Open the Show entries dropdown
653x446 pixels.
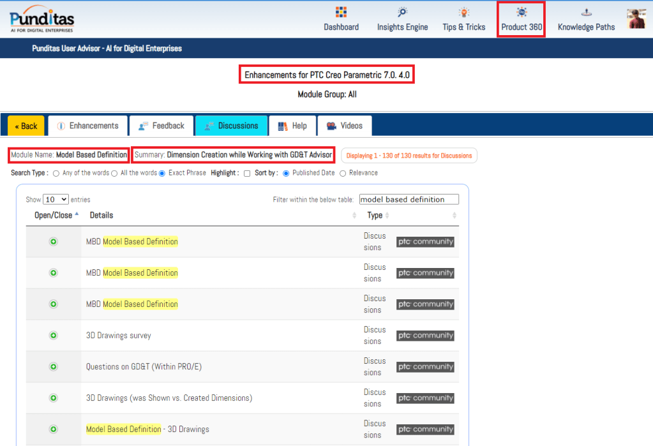(56, 200)
